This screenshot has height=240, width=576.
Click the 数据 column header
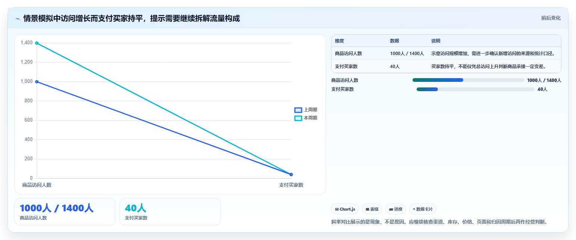click(395, 41)
